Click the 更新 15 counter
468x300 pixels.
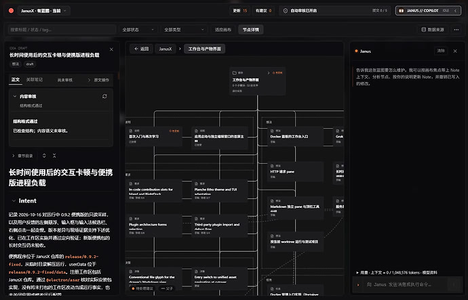(x=240, y=11)
